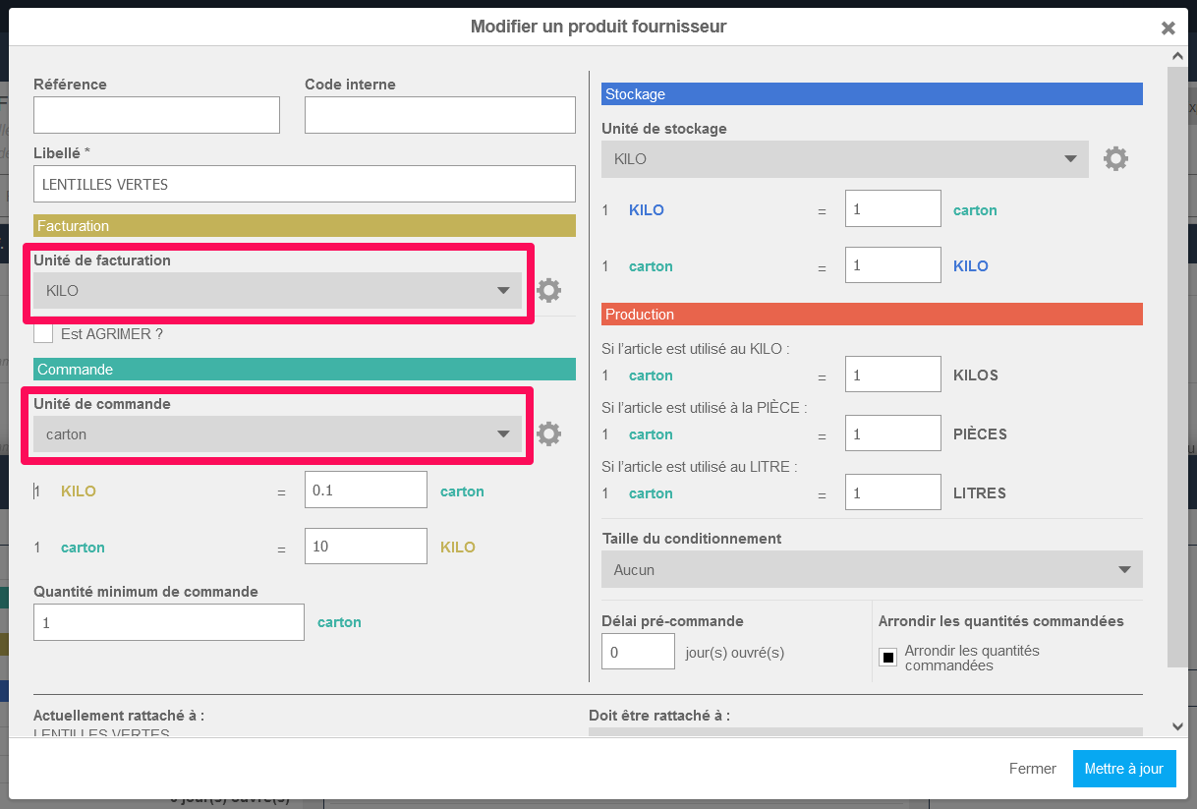
Task: Open settings gear beside Unité de commande
Action: tap(548, 433)
